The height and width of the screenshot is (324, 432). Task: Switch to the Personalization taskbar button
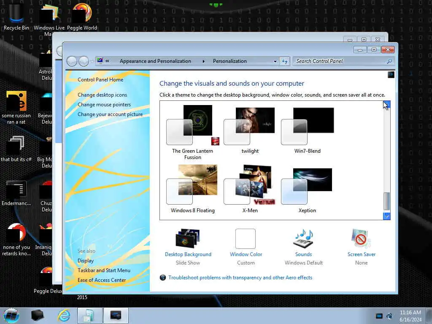click(116, 316)
